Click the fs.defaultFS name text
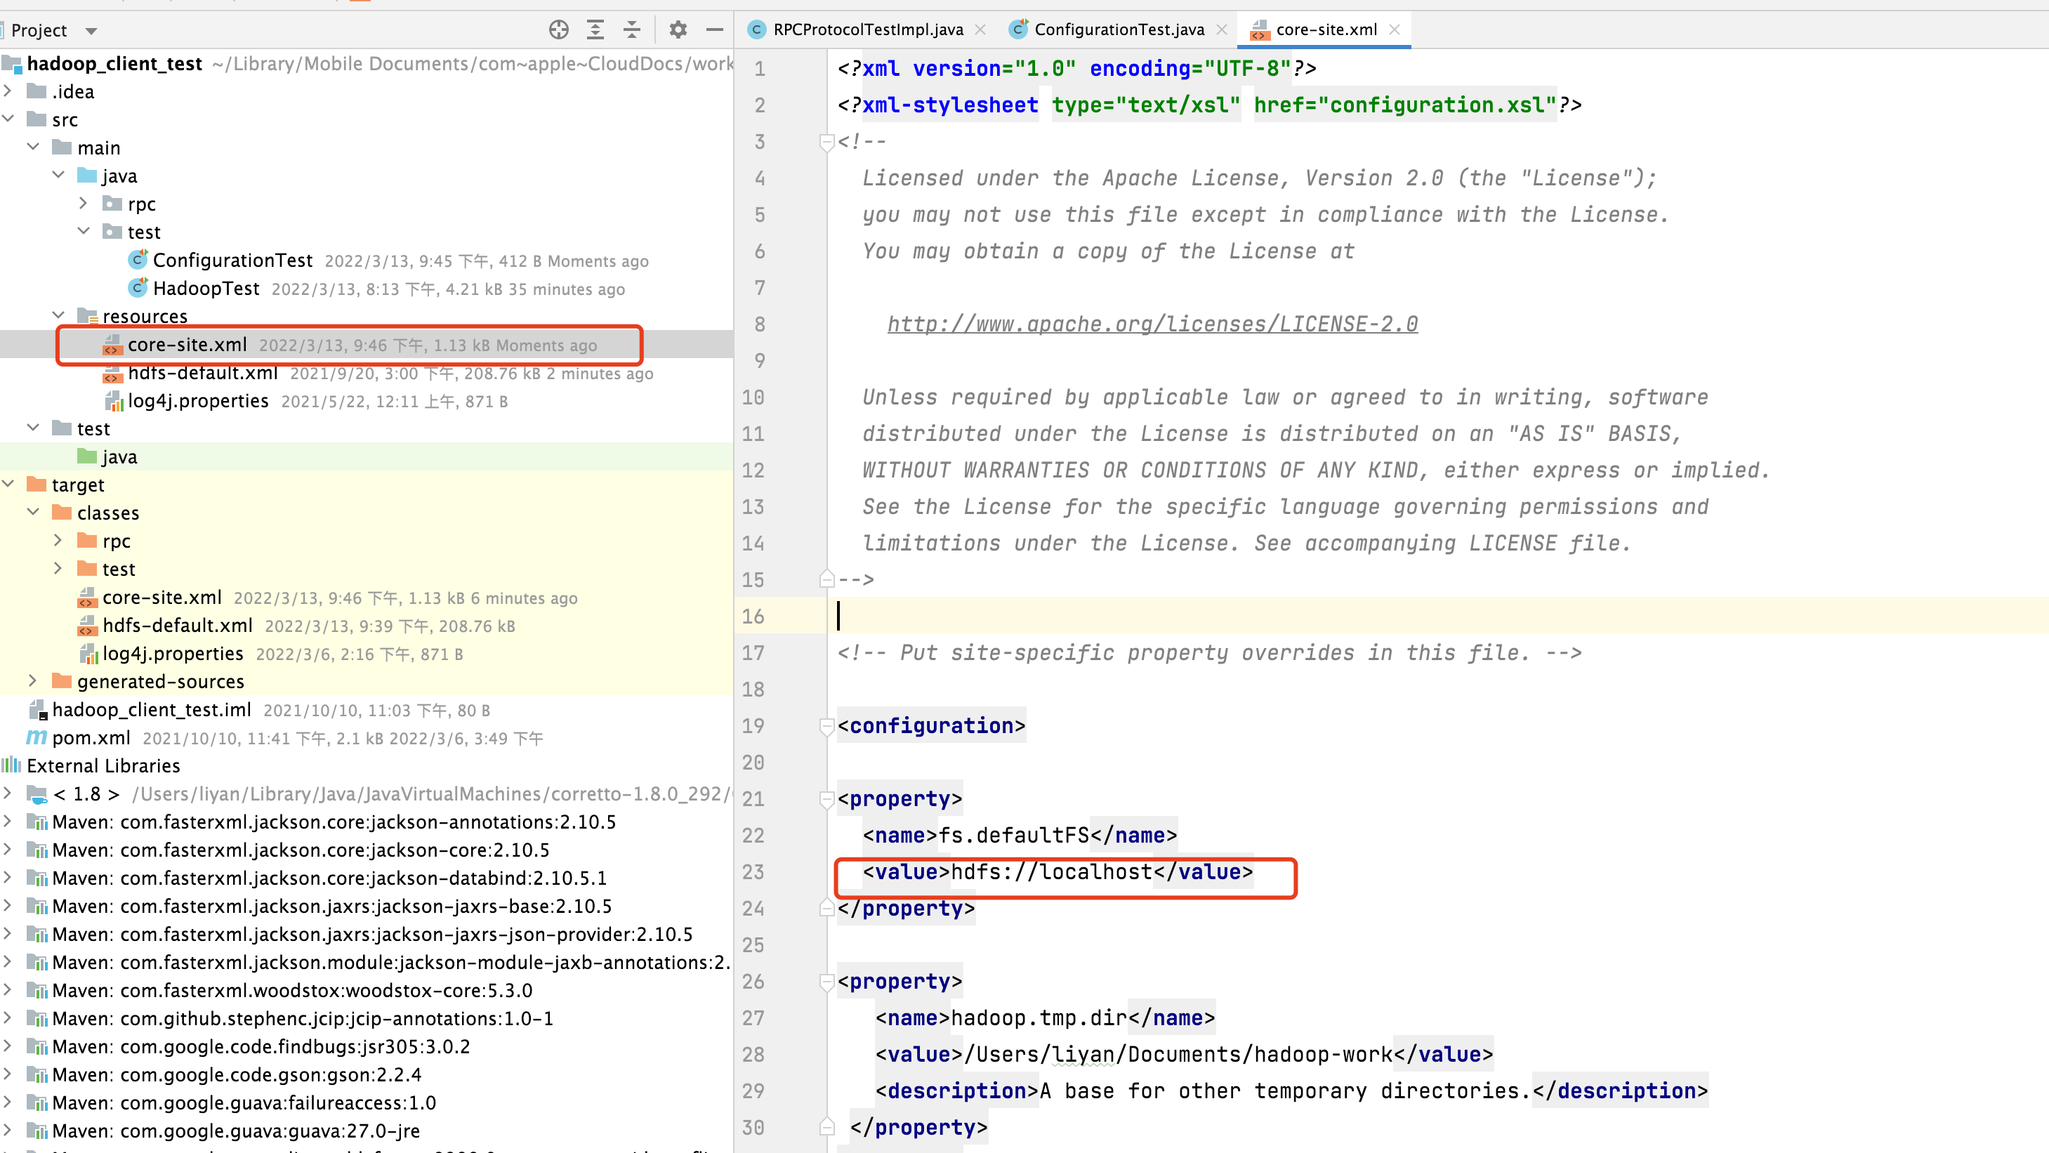Screen dimensions: 2049x1153 tap(1014, 835)
